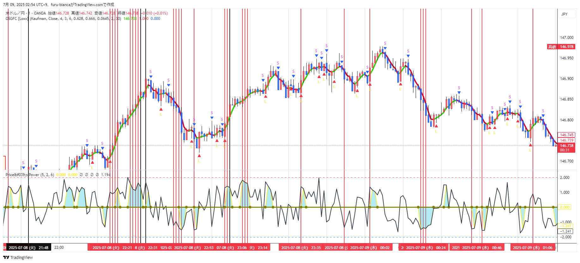Click the 22:00 time axis tick label
The width and height of the screenshot is (580, 263).
point(59,248)
